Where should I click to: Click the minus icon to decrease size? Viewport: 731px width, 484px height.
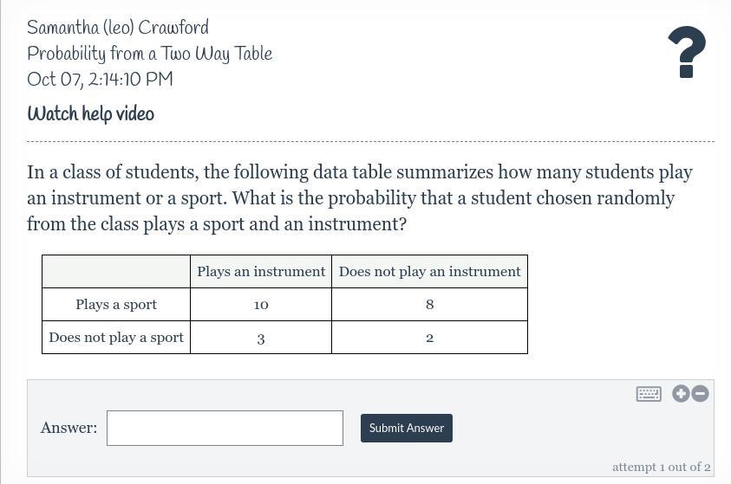pos(700,394)
